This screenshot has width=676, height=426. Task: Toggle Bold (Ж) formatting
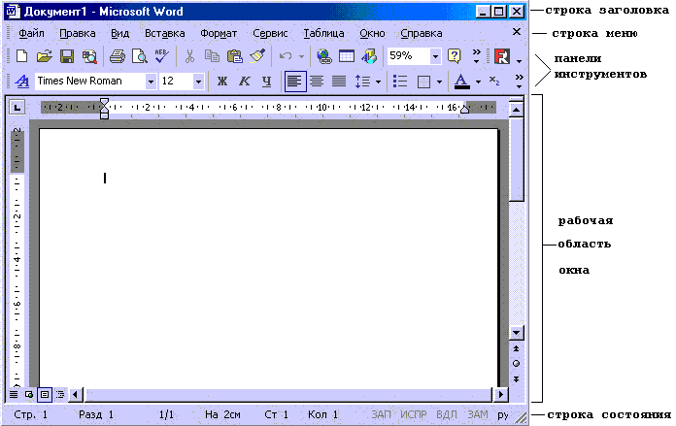click(222, 81)
